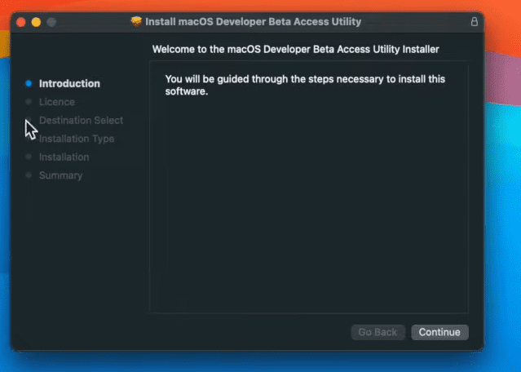521x372 pixels.
Task: Select Destination Select step label
Action: coord(81,120)
